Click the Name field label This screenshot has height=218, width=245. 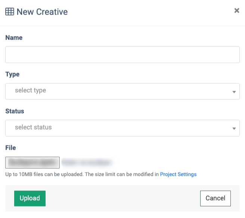(14, 38)
